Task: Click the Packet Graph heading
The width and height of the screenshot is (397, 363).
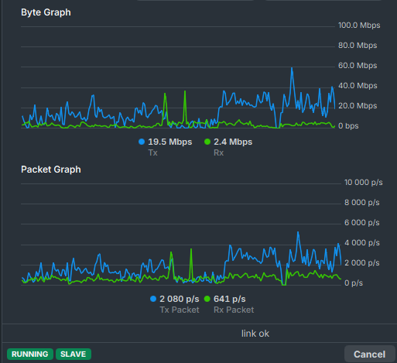Action: pyautogui.click(x=51, y=170)
